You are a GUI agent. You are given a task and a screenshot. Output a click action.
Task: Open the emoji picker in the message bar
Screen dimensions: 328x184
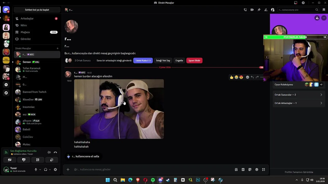coord(257,169)
